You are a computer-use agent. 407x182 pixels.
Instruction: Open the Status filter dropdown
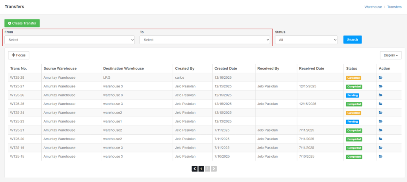point(306,40)
